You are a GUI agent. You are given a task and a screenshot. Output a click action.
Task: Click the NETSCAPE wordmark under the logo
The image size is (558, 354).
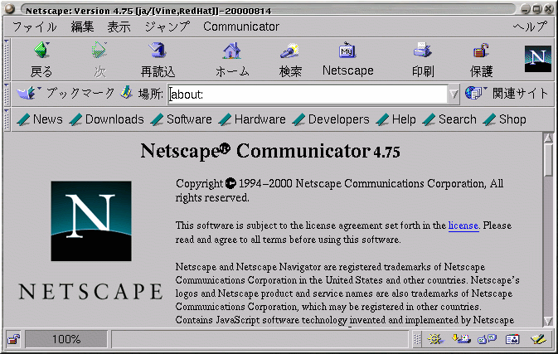90,291
